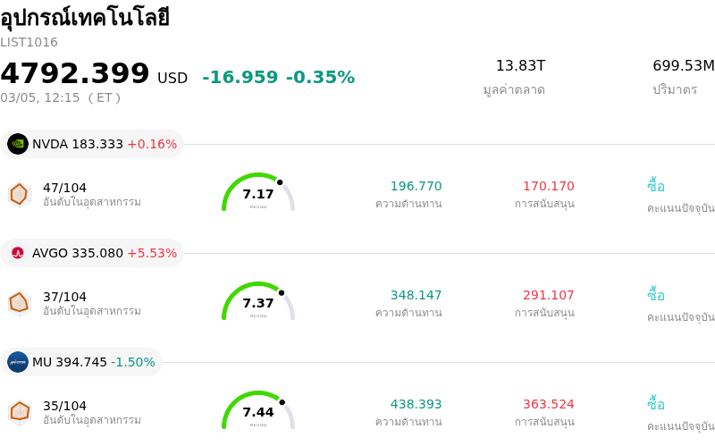Click the 4792.399 index price

[75, 74]
